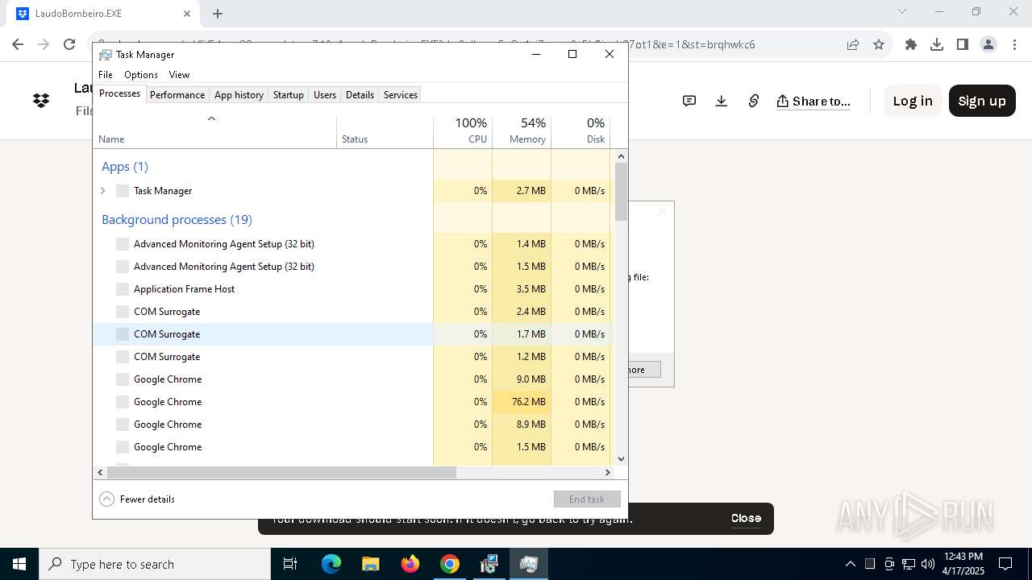1032x580 pixels.
Task: Click the Application Frame Host row icon
Action: 123,289
